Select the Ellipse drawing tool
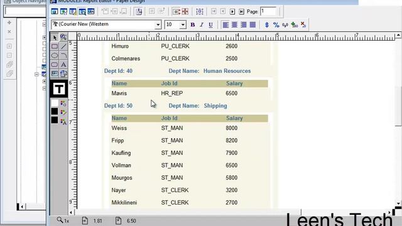This screenshot has height=226, width=402. 55,55
